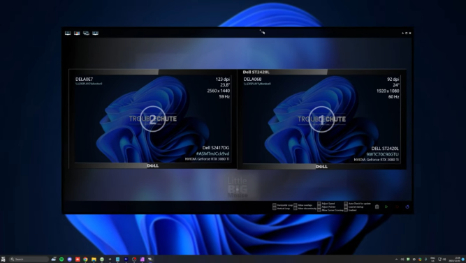Select monitor 2 Dell S2417DG preview

[153, 119]
